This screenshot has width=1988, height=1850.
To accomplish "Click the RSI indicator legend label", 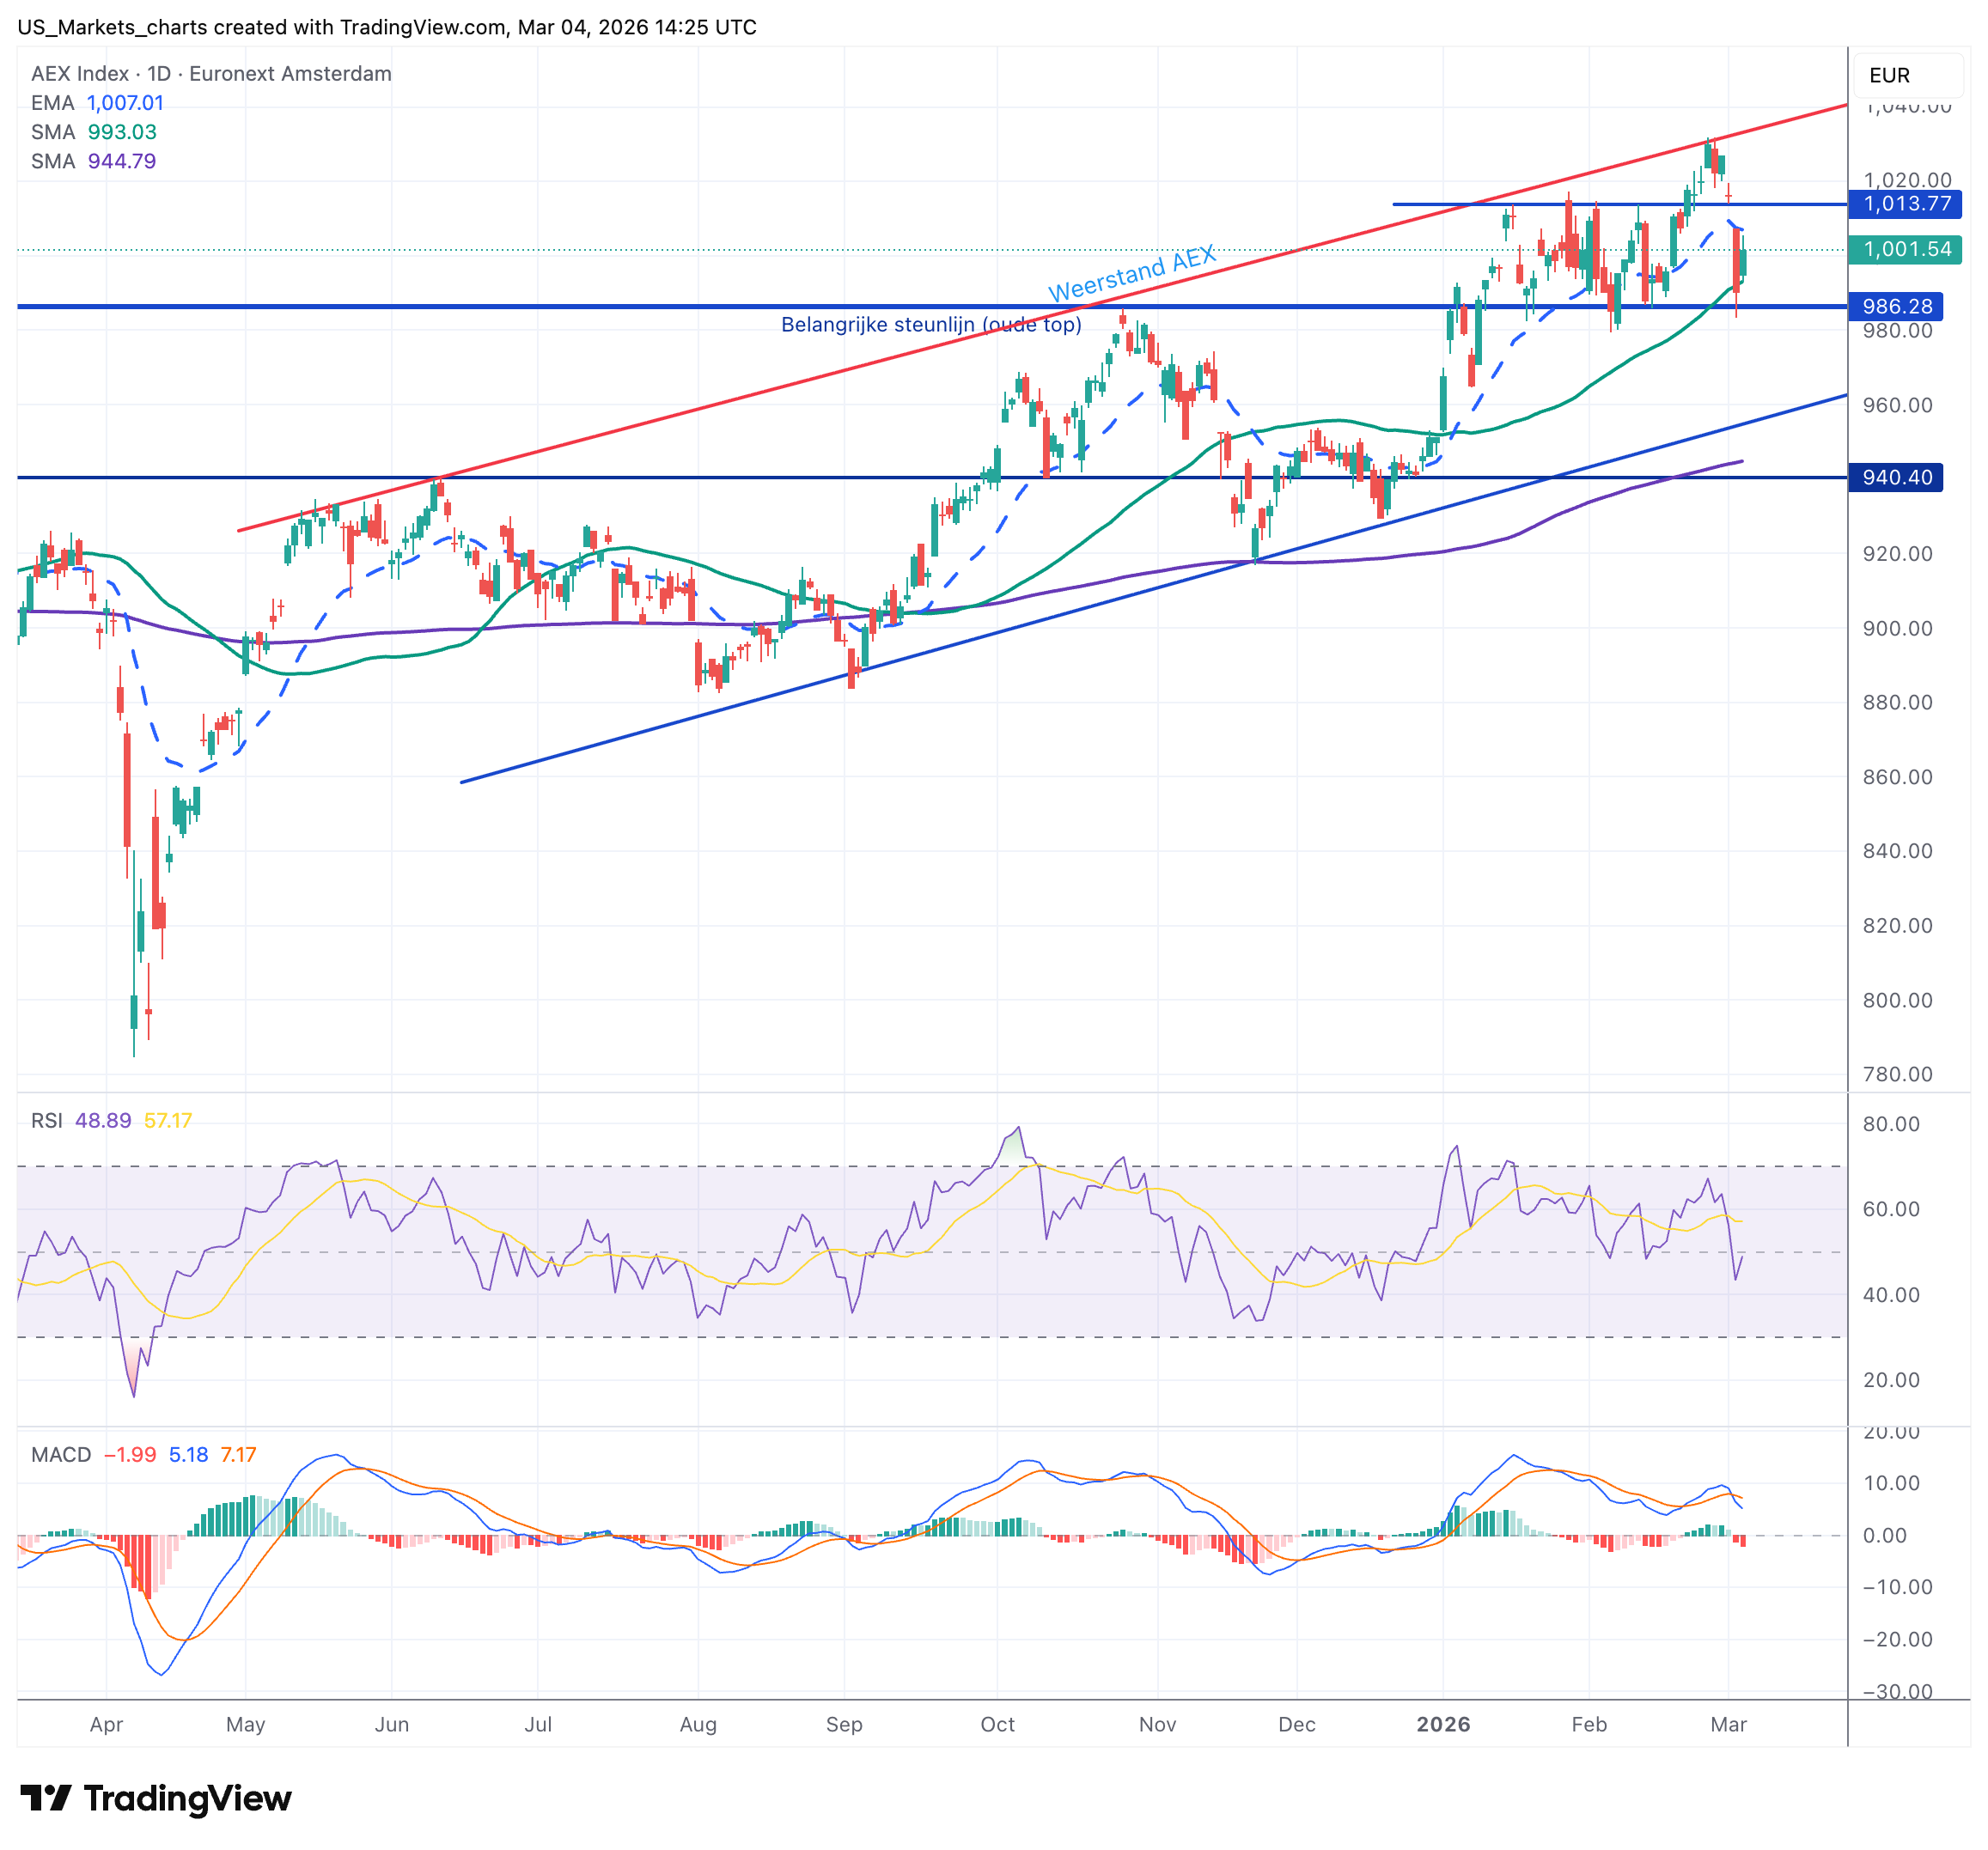I will point(46,1121).
